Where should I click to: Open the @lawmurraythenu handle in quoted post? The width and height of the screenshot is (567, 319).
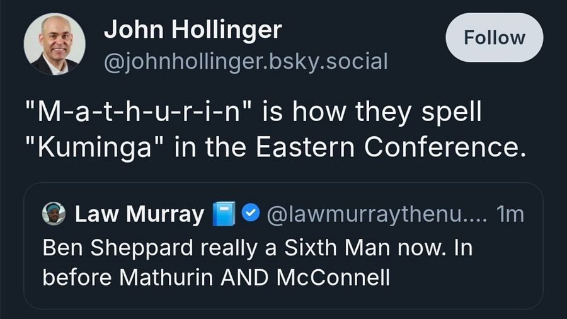coord(377,215)
